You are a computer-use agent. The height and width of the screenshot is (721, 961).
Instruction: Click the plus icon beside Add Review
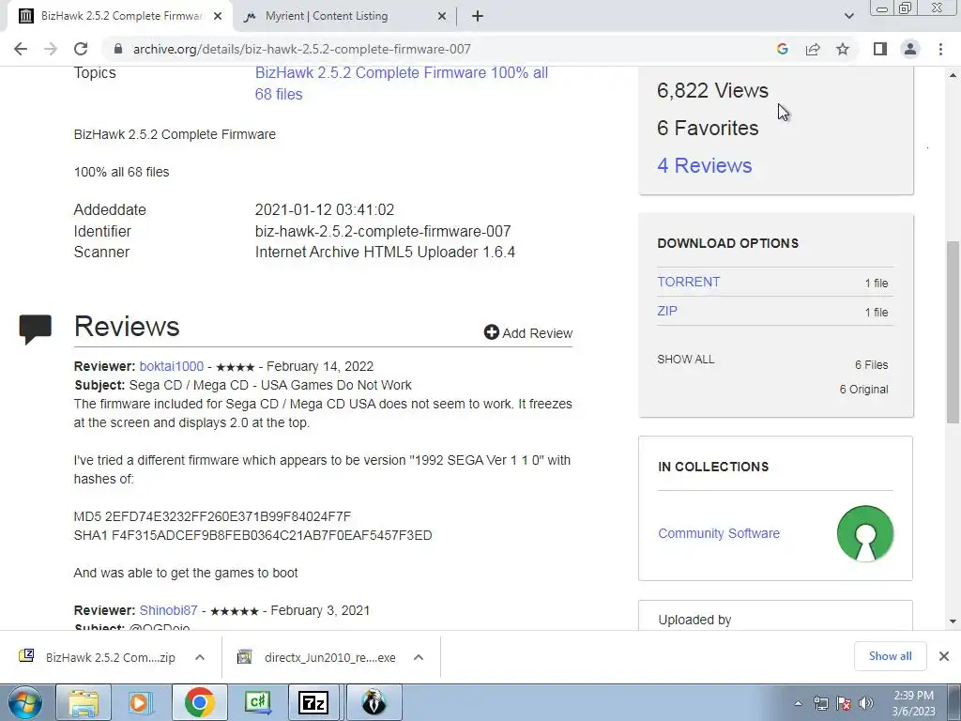point(492,332)
